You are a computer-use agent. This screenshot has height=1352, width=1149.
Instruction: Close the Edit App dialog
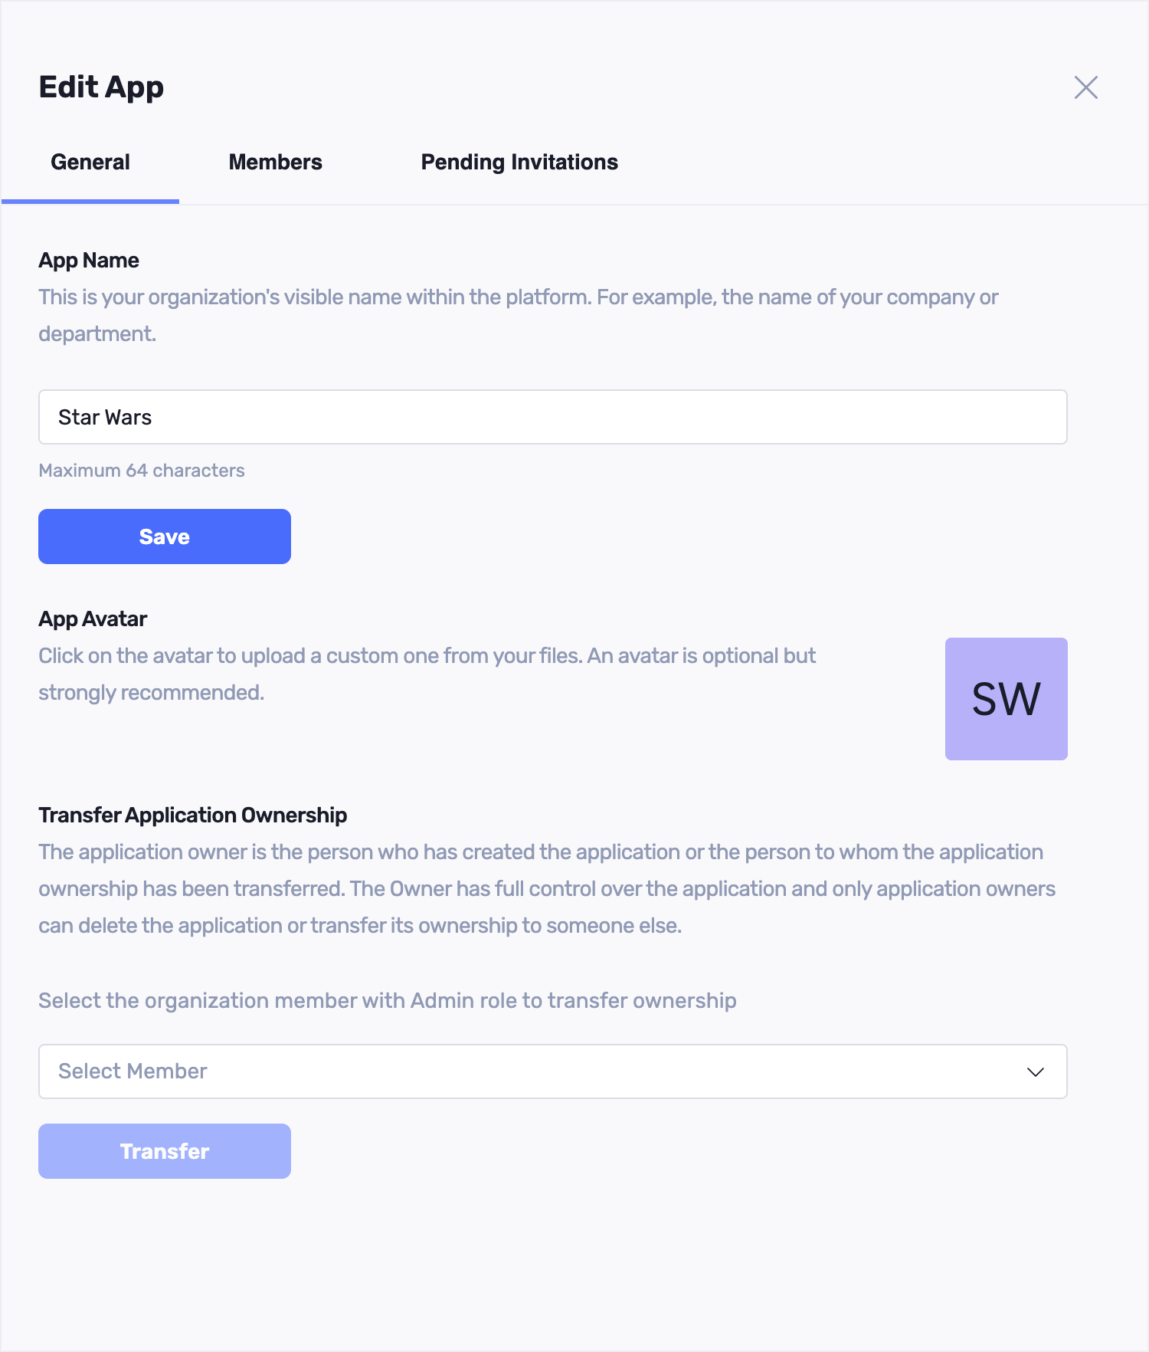coord(1085,87)
